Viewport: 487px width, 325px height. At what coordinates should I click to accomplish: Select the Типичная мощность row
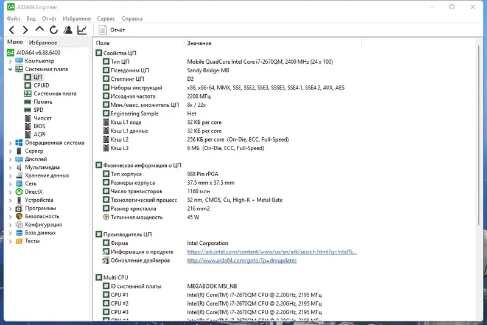pos(151,217)
